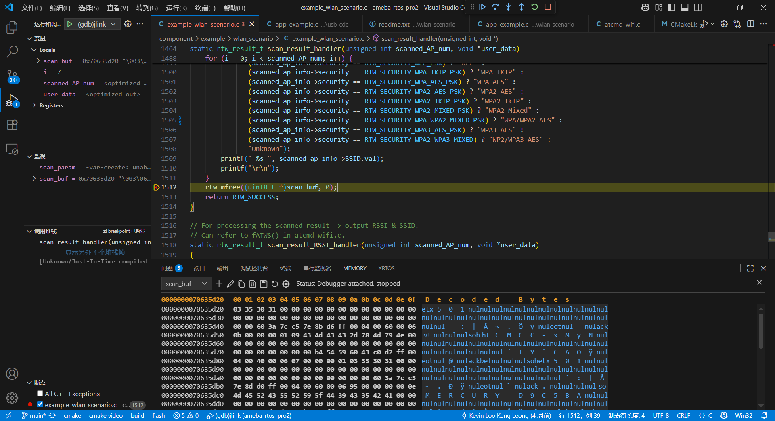Edit the memory view with pencil icon
This screenshot has width=775, height=421.
(x=230, y=284)
